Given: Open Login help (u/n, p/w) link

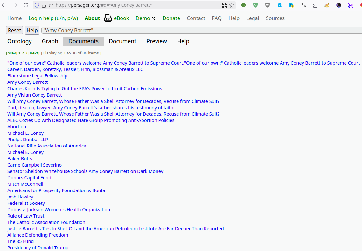Looking at the screenshot, I should point(53,18).
